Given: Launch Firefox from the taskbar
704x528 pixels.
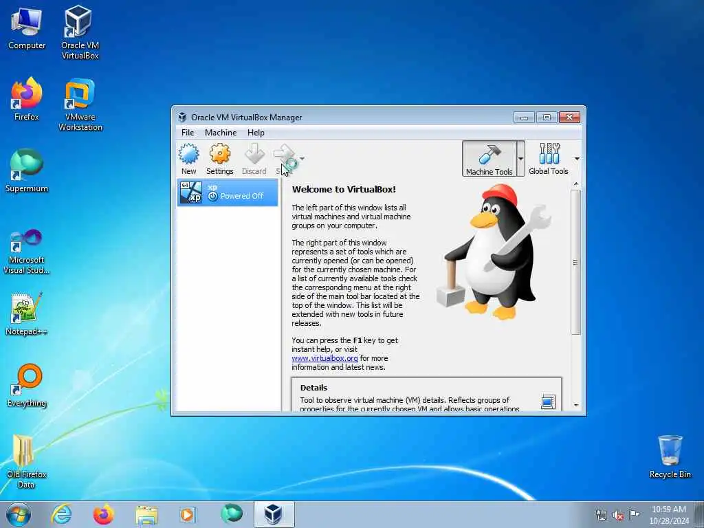Looking at the screenshot, I should click(x=103, y=514).
